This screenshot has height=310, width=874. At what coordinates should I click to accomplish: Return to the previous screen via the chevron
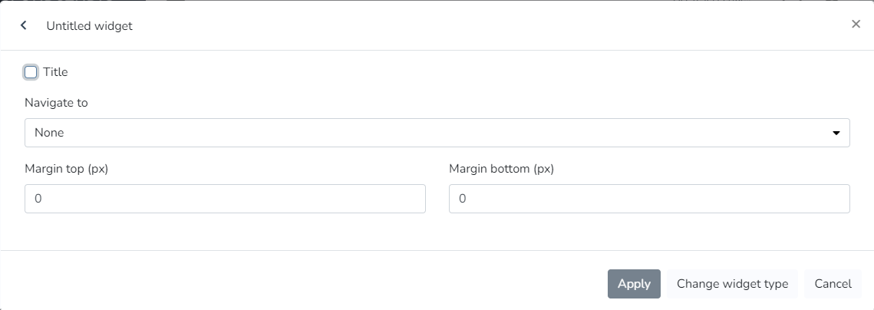24,25
